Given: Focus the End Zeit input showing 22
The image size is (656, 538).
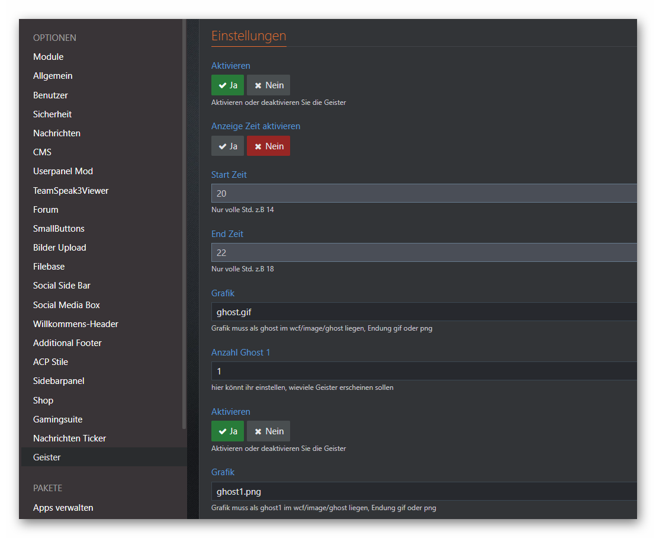Looking at the screenshot, I should point(423,253).
